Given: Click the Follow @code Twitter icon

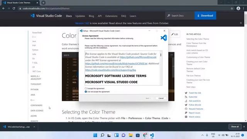Looking at the screenshot, I should click(x=186, y=105).
